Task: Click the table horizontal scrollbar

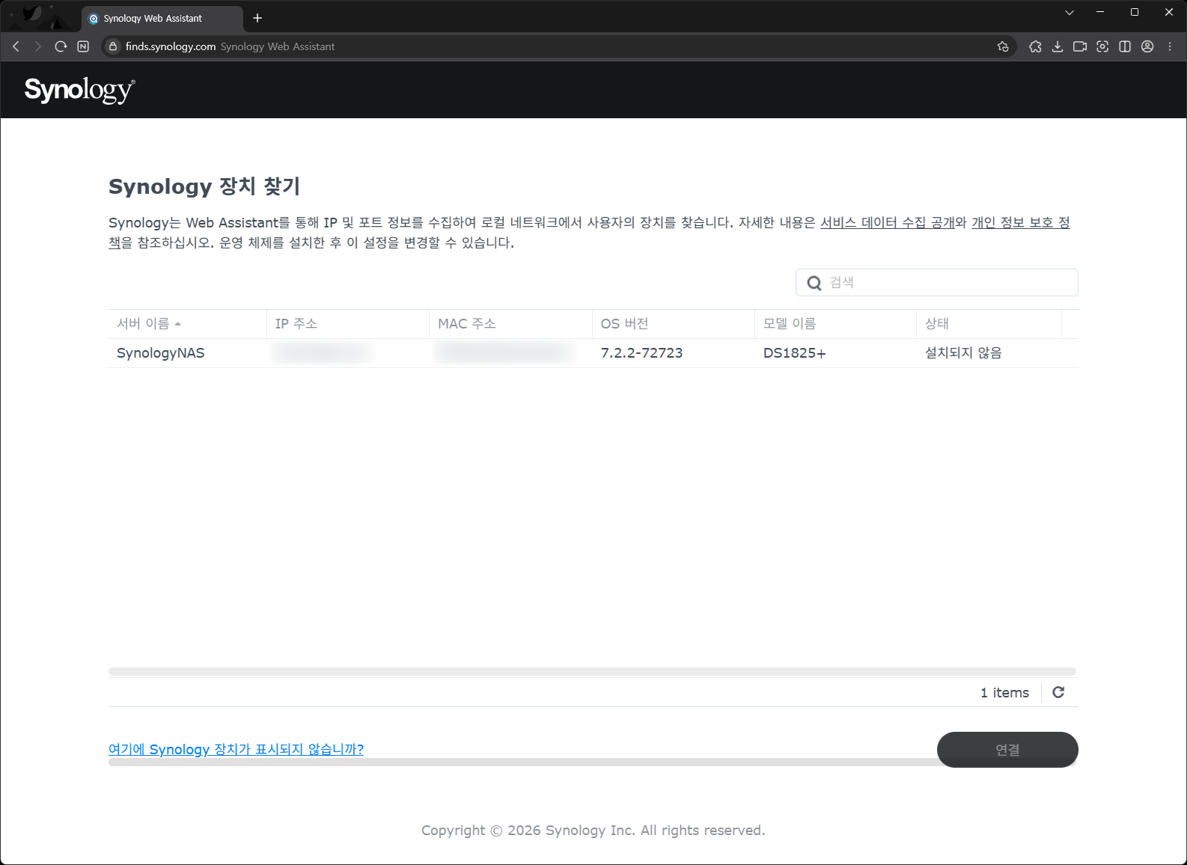Action: 592,672
